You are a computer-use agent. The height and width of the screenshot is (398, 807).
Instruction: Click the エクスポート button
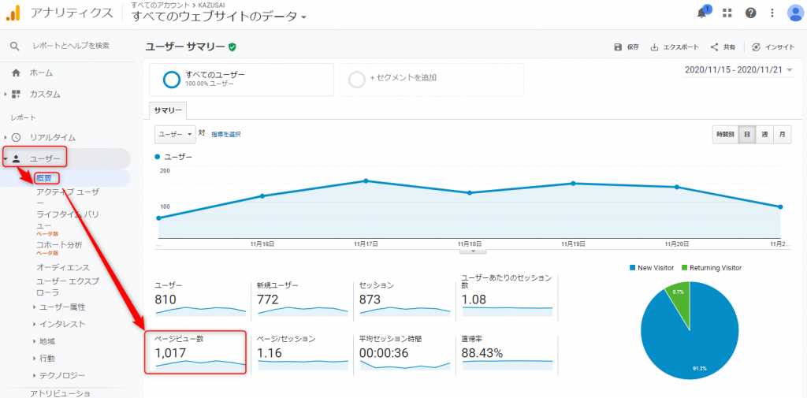click(675, 46)
